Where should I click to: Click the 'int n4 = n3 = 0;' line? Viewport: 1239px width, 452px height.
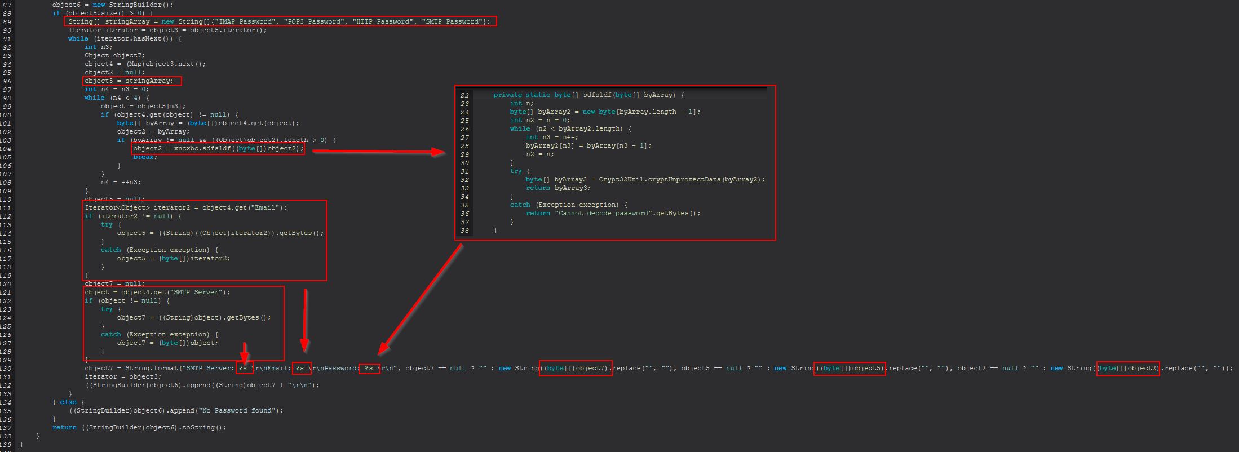pyautogui.click(x=117, y=89)
